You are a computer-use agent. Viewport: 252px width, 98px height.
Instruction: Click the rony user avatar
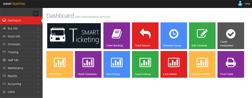pyautogui.click(x=240, y=4)
